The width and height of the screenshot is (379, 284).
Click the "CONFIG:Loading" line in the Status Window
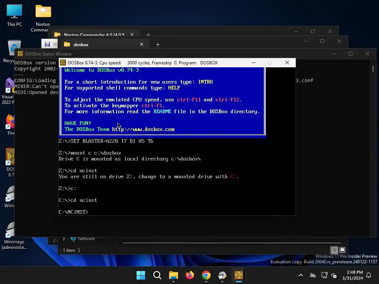click(x=35, y=80)
